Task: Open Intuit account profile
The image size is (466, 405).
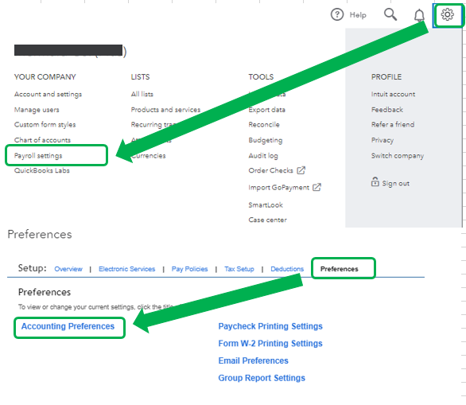Action: pyautogui.click(x=393, y=94)
